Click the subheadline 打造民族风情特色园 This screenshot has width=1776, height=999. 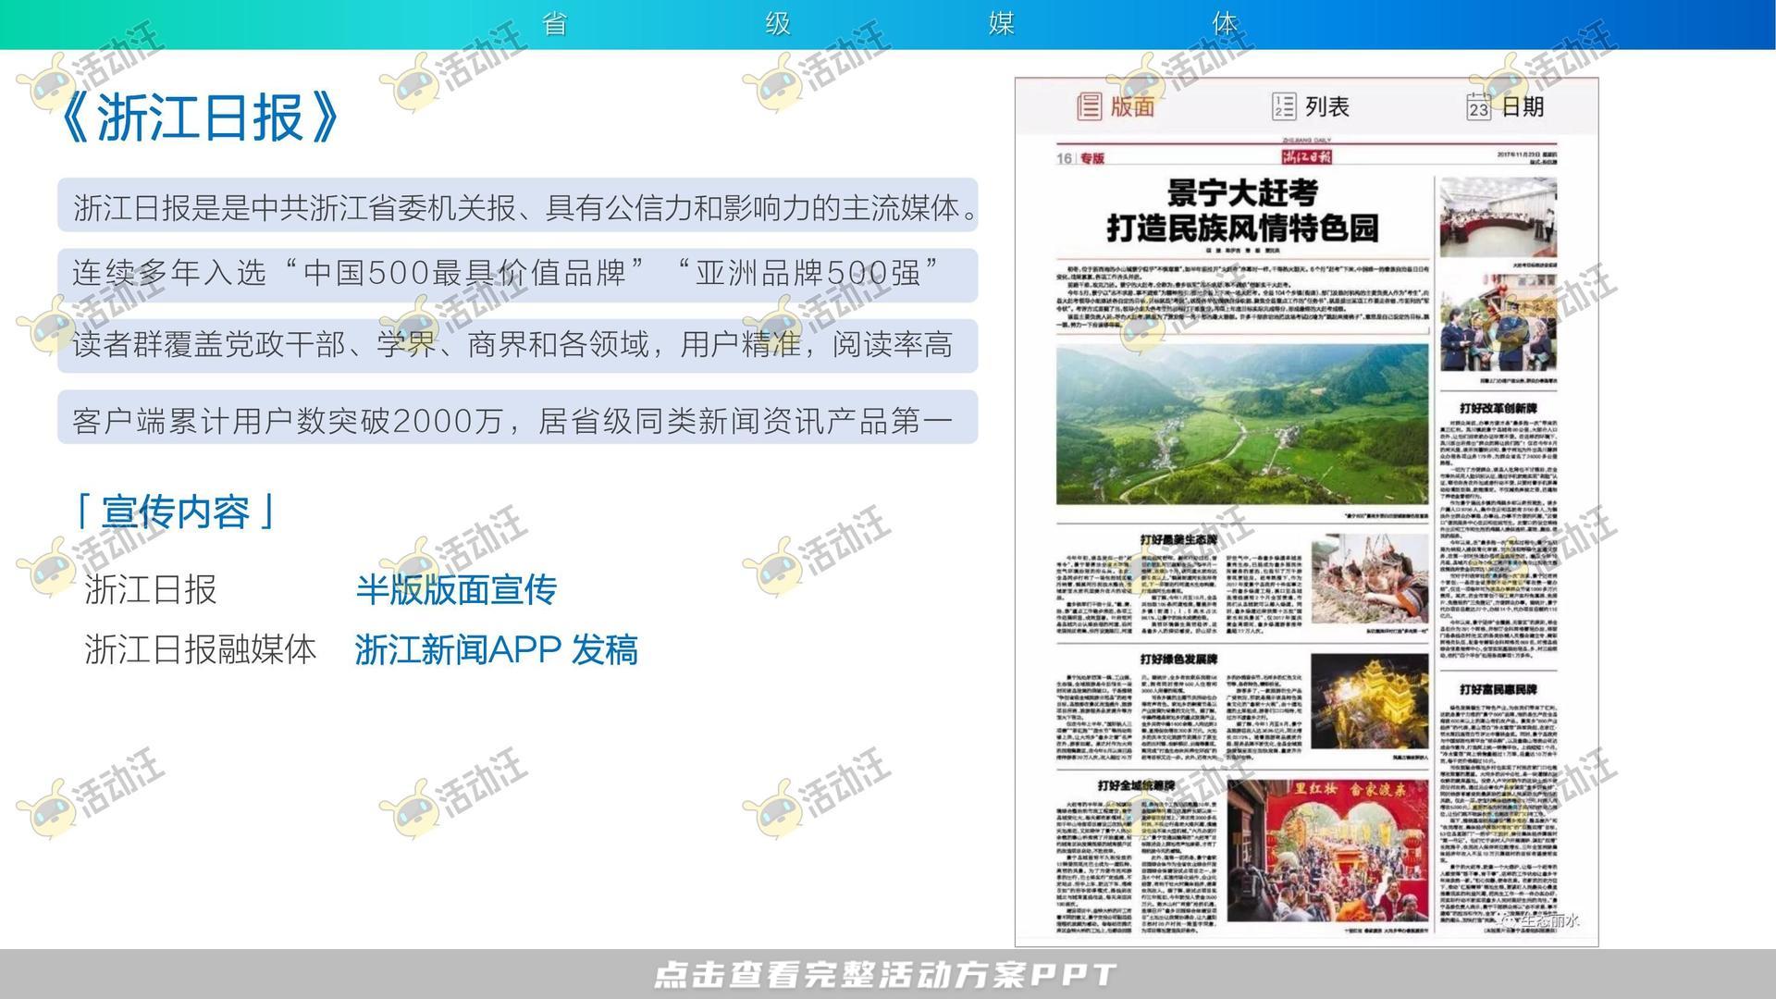1242,228
